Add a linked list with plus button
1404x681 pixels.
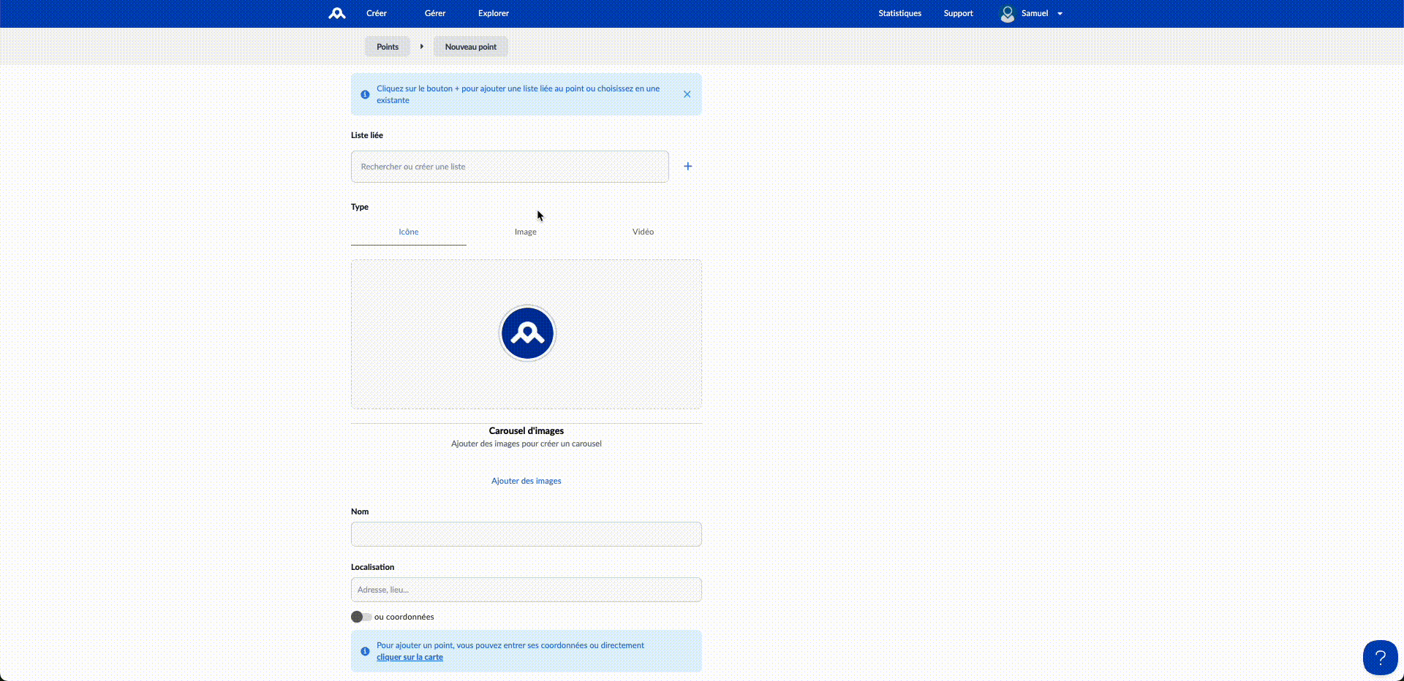688,167
